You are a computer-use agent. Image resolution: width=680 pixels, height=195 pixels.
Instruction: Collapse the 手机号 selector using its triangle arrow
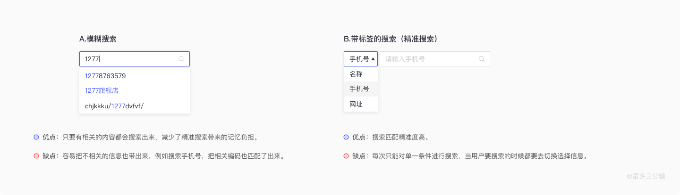point(373,59)
